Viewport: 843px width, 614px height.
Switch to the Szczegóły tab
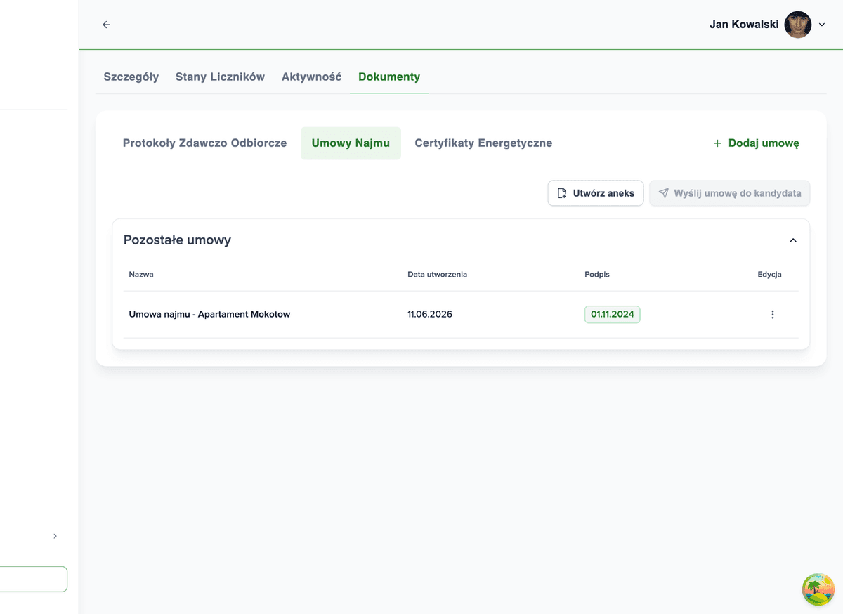pyautogui.click(x=131, y=77)
